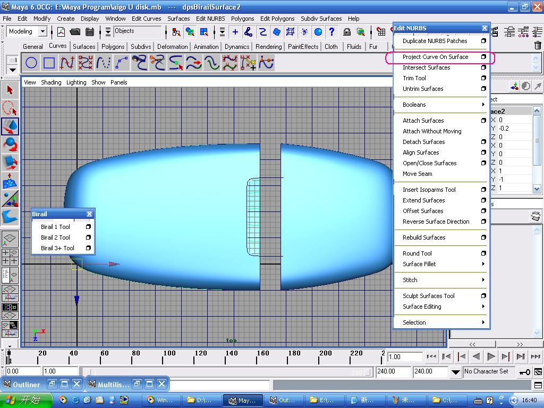Expand the Surface Fillet submenu
Viewport: 544px width, 408px height.
coord(440,264)
